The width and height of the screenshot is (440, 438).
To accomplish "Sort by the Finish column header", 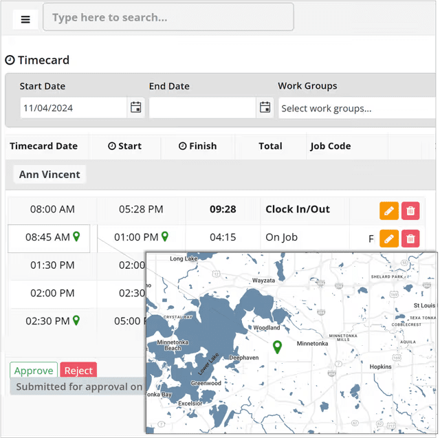I will pyautogui.click(x=197, y=146).
